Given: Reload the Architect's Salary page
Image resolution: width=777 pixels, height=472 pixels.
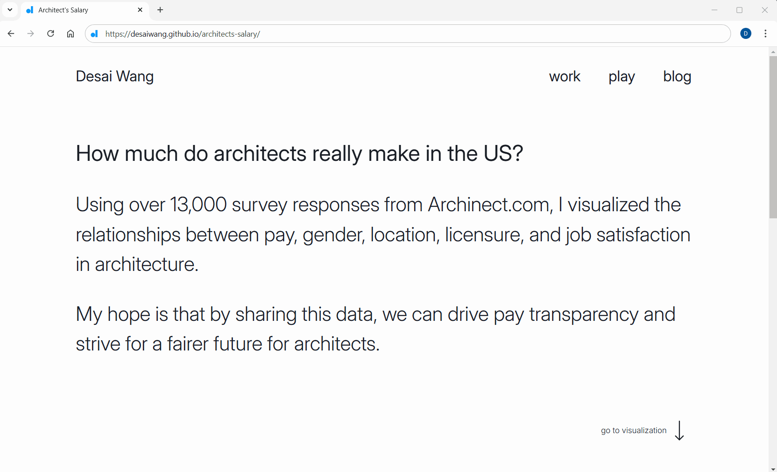Looking at the screenshot, I should [x=50, y=34].
